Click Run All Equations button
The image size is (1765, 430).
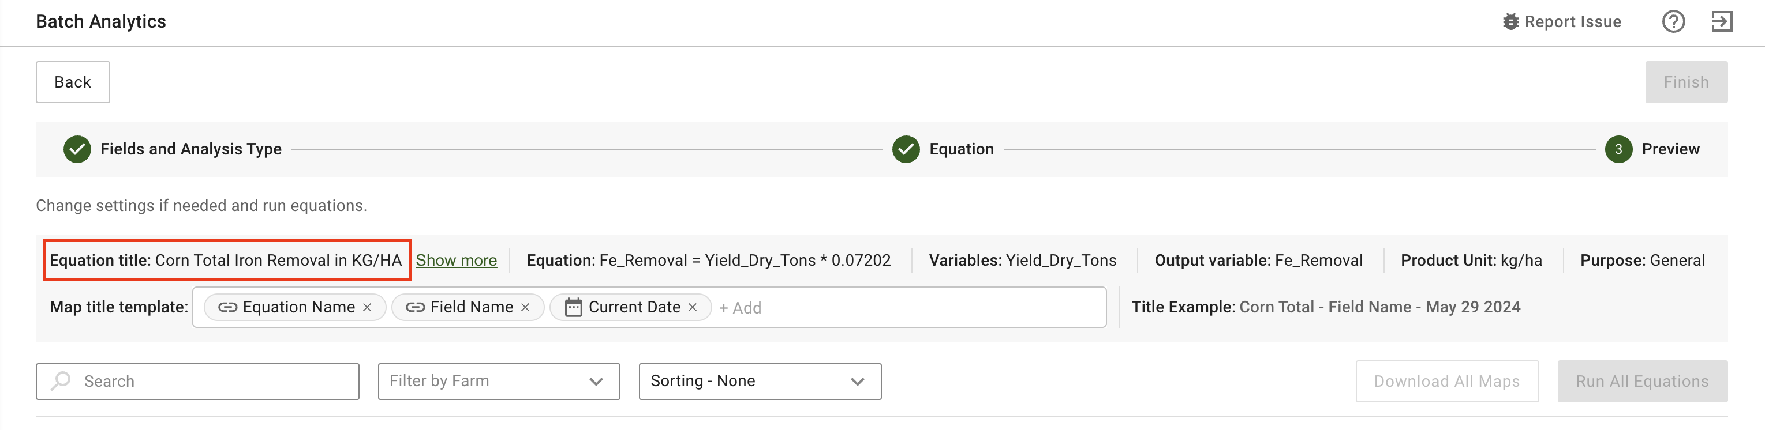1641,382
